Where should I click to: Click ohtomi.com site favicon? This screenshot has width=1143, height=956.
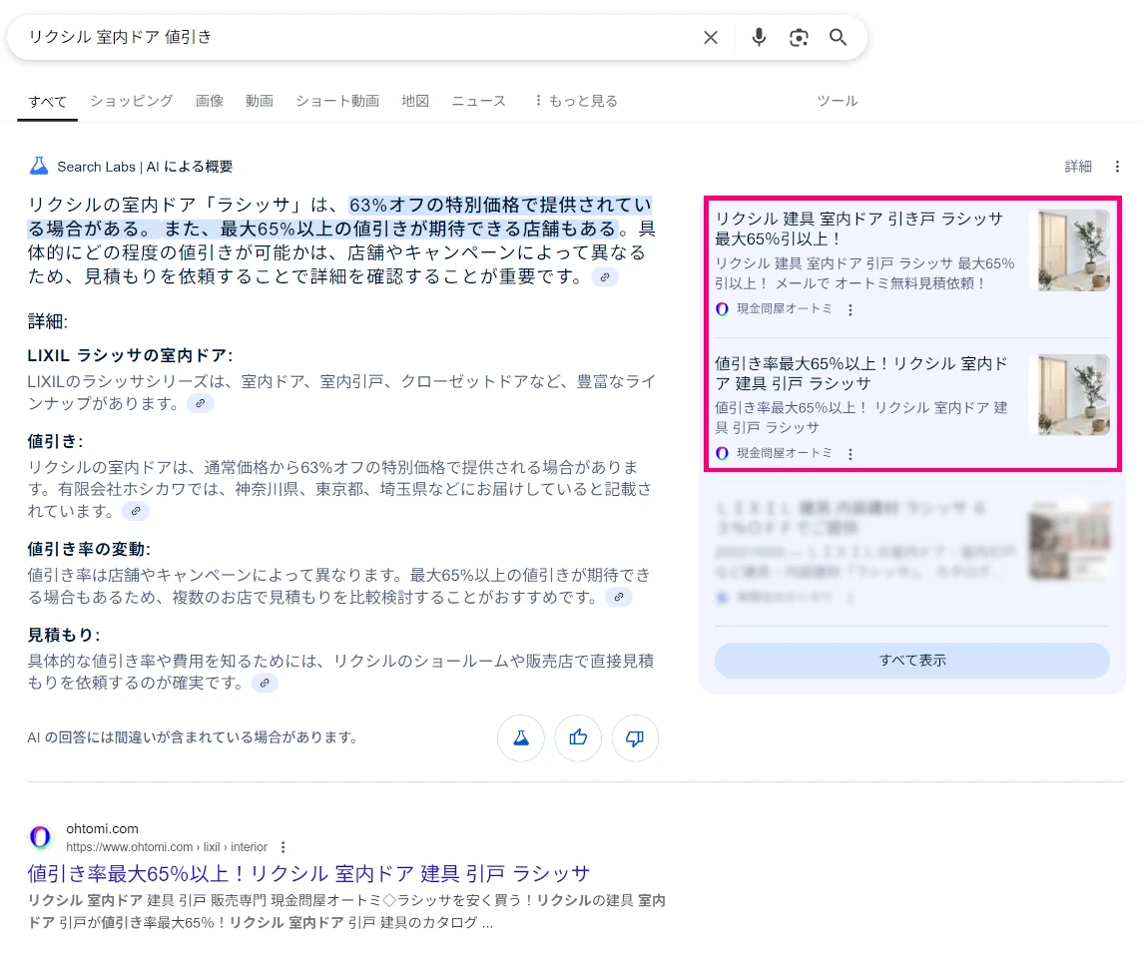[41, 837]
